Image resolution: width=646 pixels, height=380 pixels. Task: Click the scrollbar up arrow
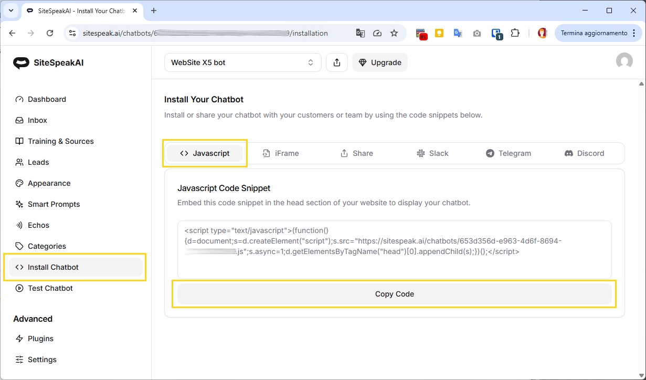click(641, 83)
